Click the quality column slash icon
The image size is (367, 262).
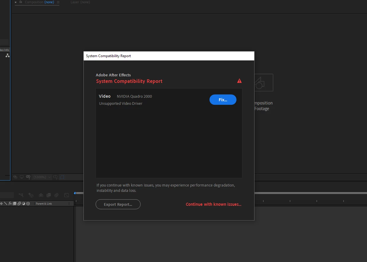tap(6, 204)
